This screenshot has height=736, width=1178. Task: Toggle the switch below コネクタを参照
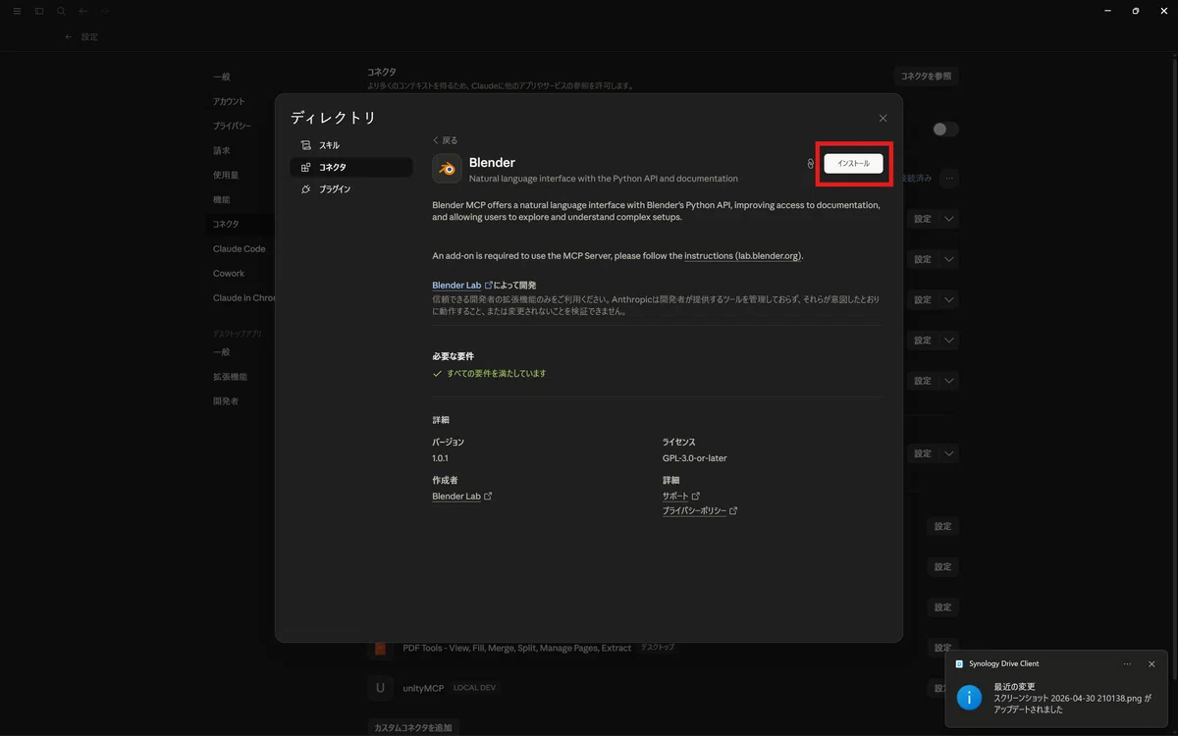click(x=945, y=130)
